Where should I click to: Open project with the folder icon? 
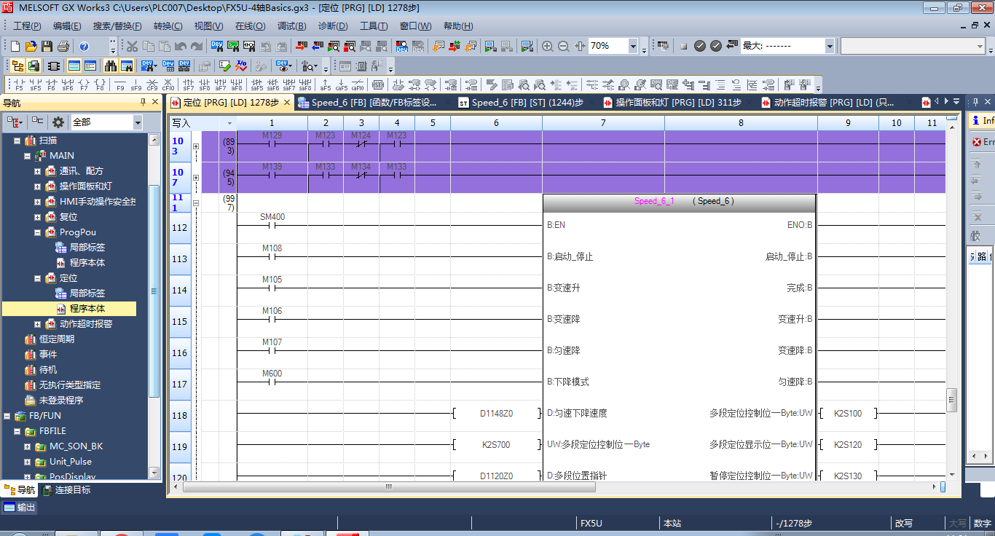[x=31, y=46]
